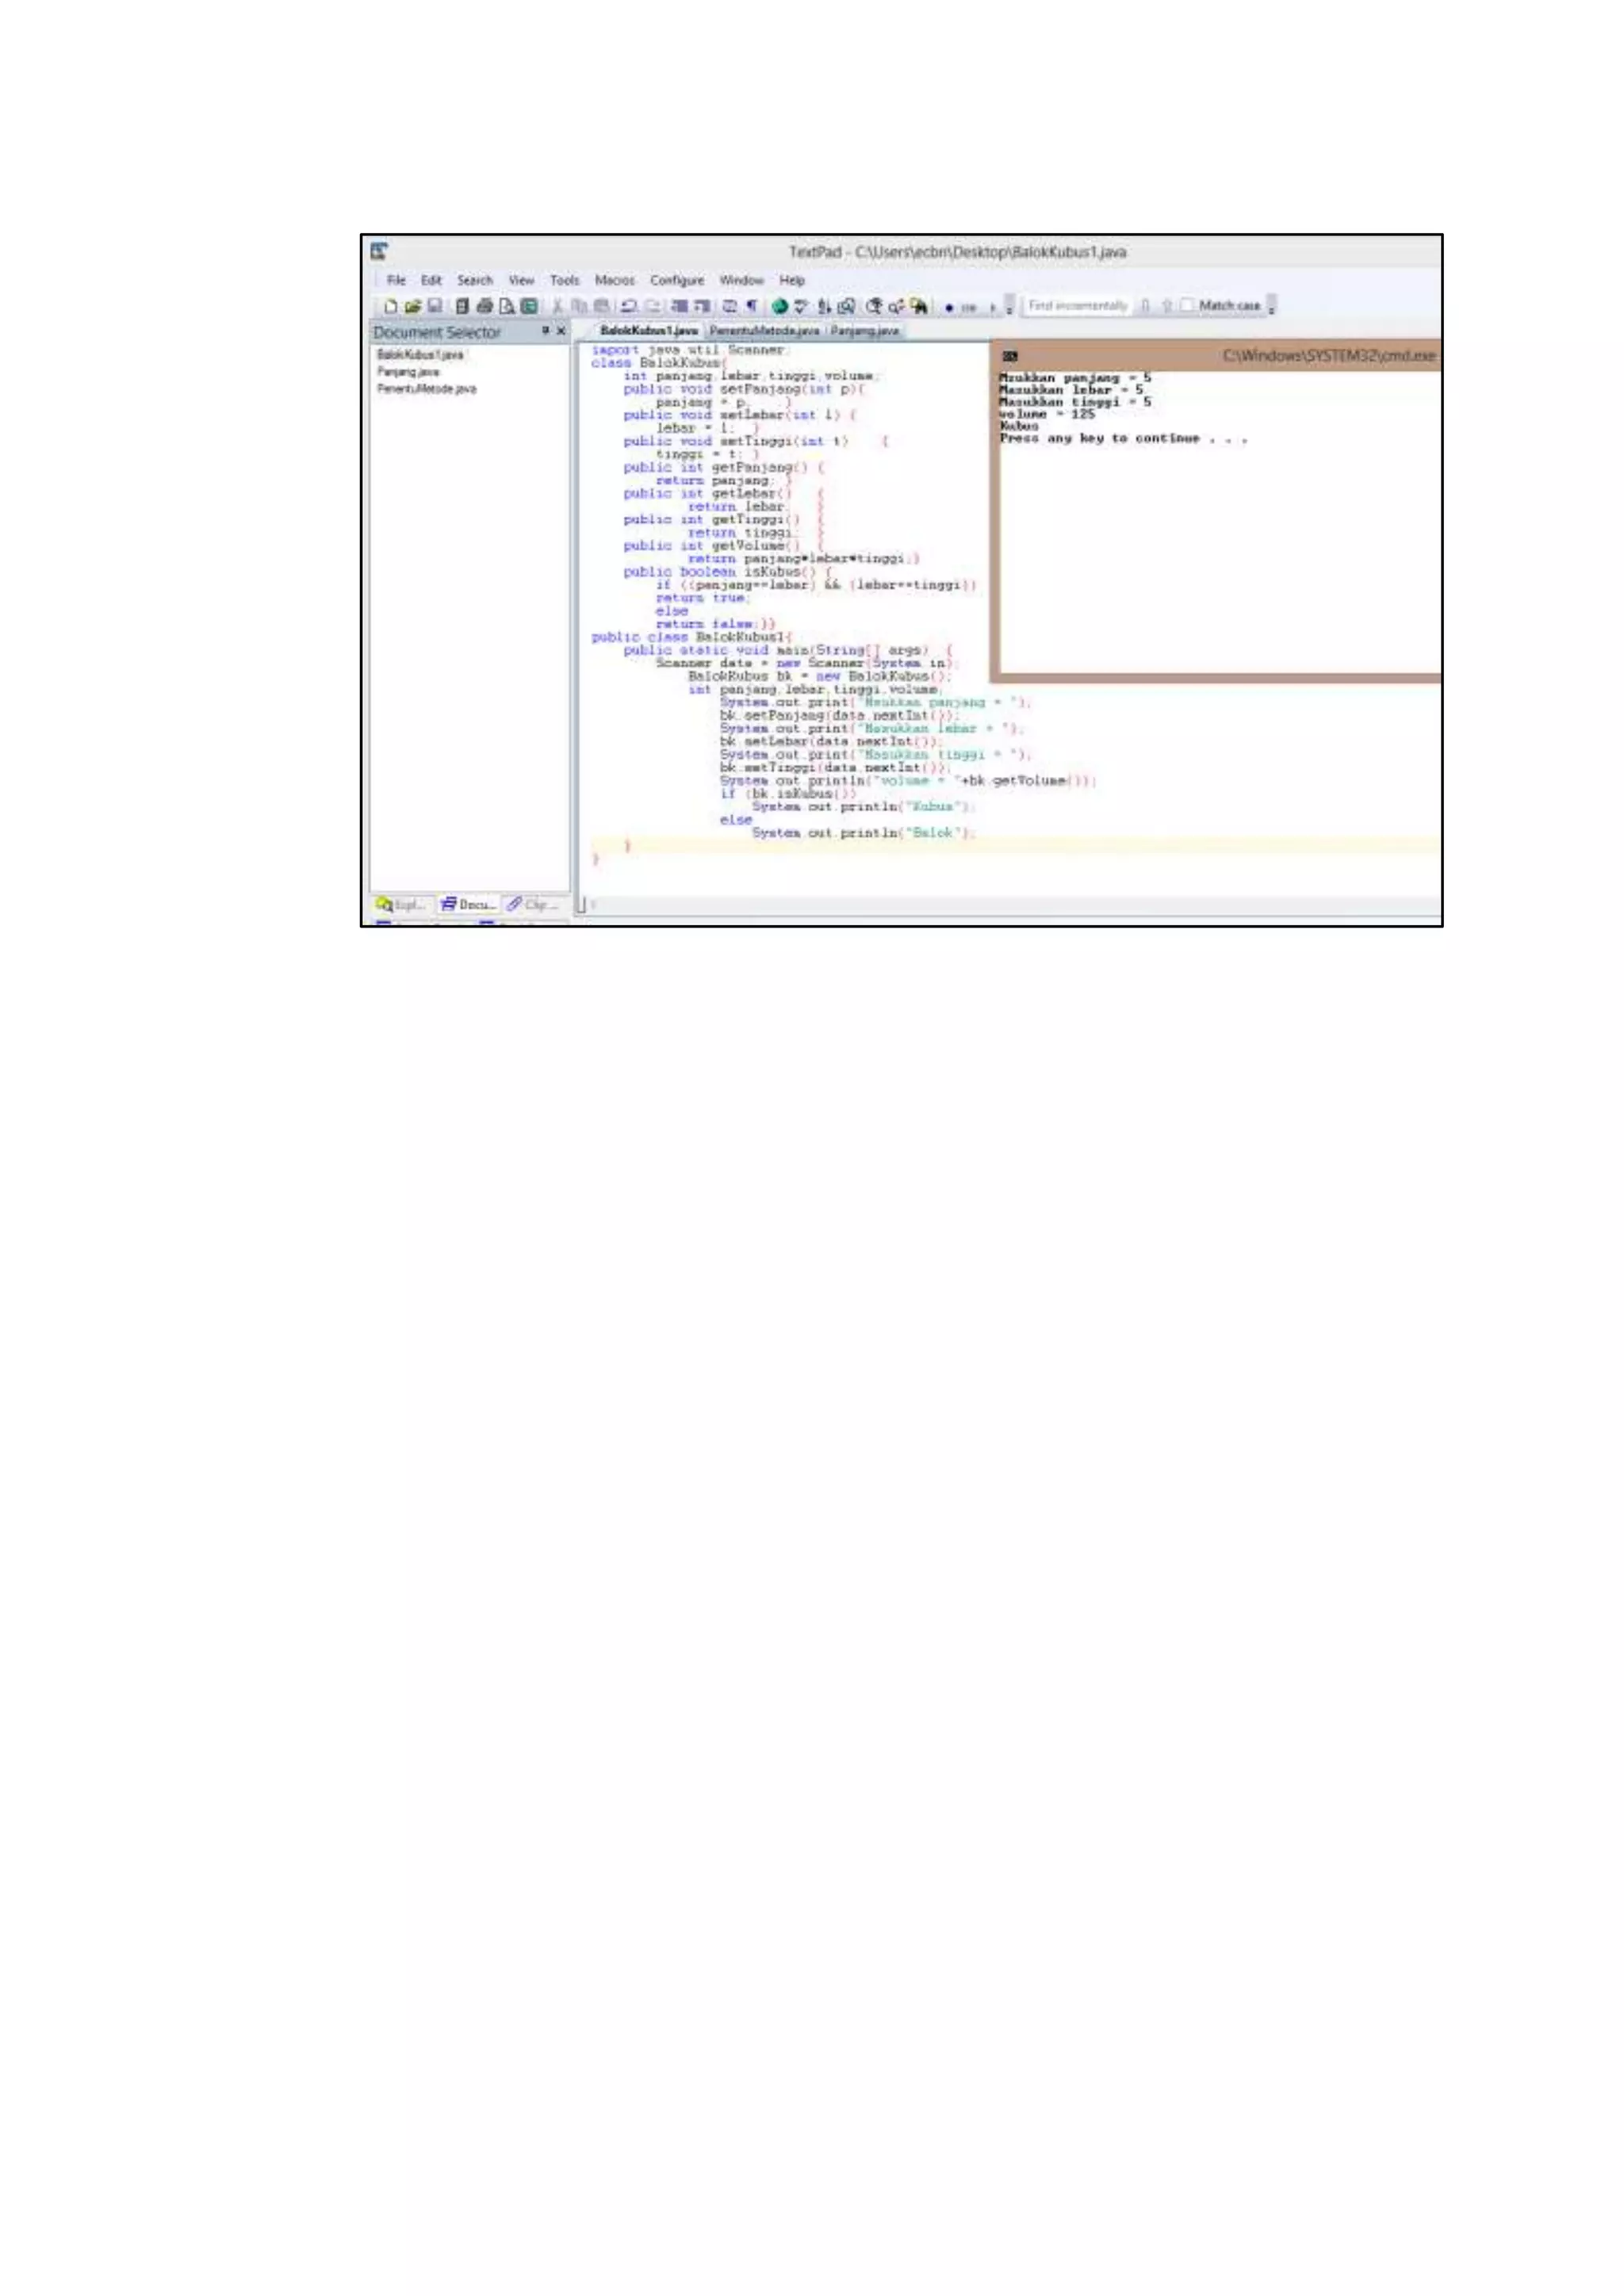Image resolution: width=1624 pixels, height=2296 pixels.
Task: Toggle visible spaces paragraph mark icon
Action: click(x=752, y=306)
